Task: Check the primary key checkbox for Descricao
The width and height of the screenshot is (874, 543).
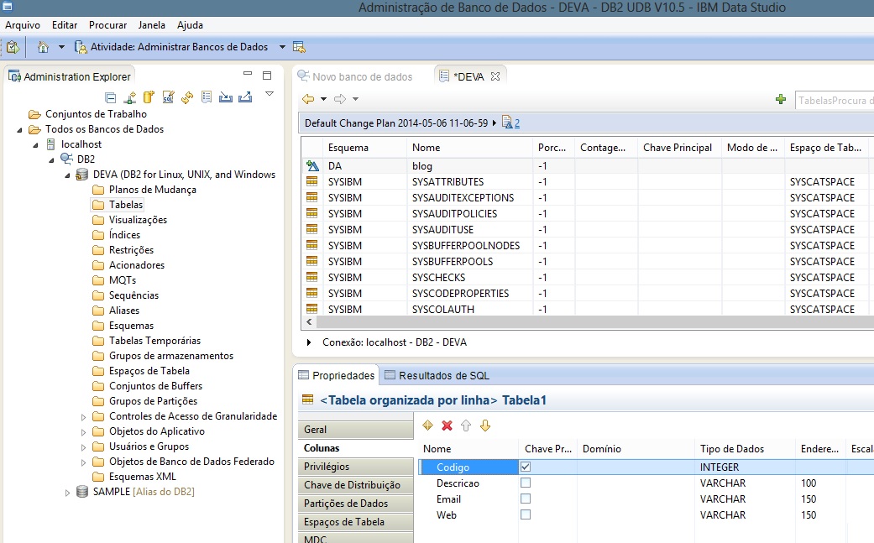Action: coord(526,483)
